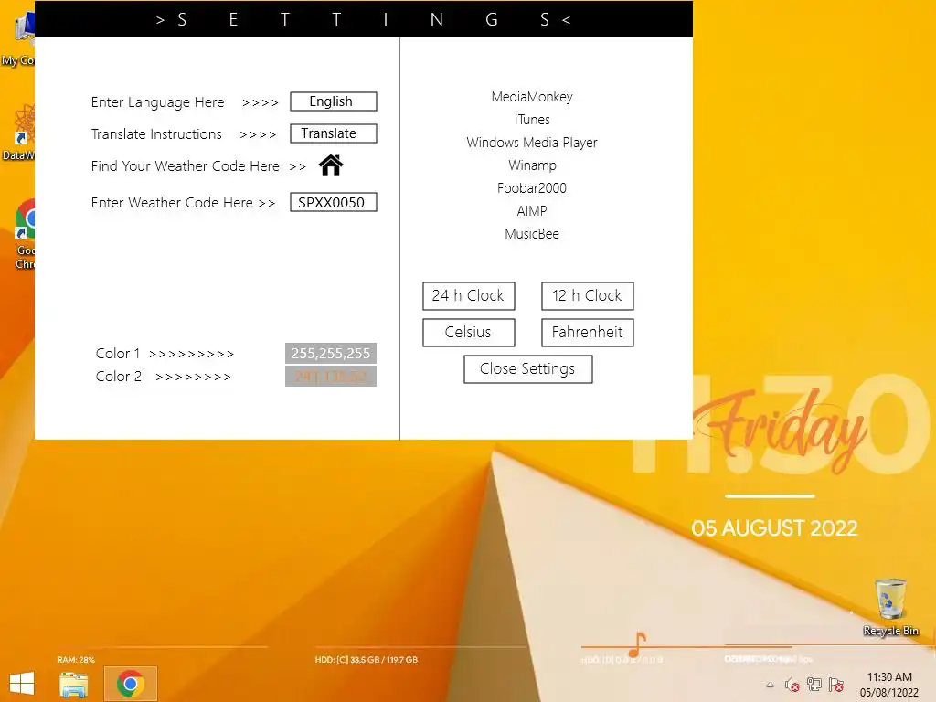Viewport: 936px width, 702px height.
Task: Click the Color 1 swatch 255,255,255
Action: click(331, 354)
